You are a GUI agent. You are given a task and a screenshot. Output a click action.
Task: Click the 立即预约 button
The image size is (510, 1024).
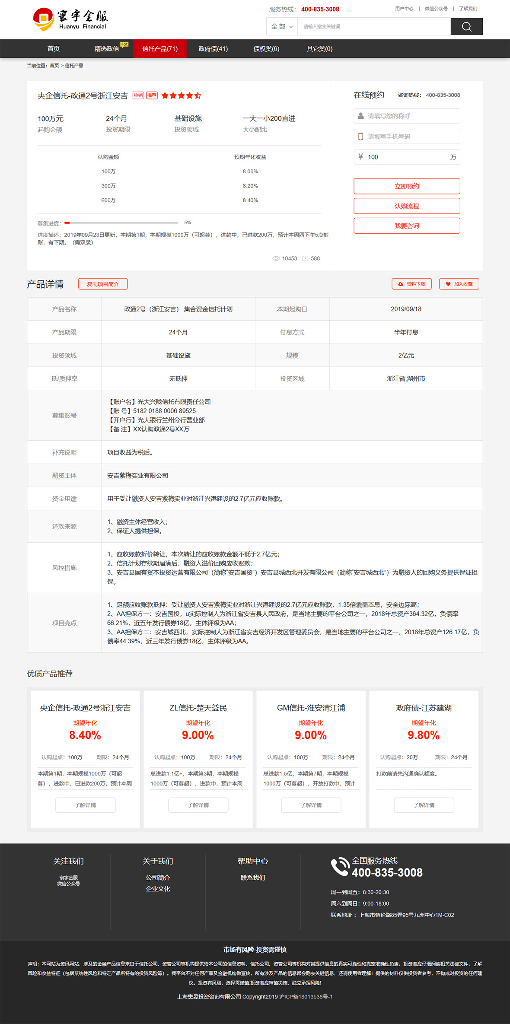point(407,186)
